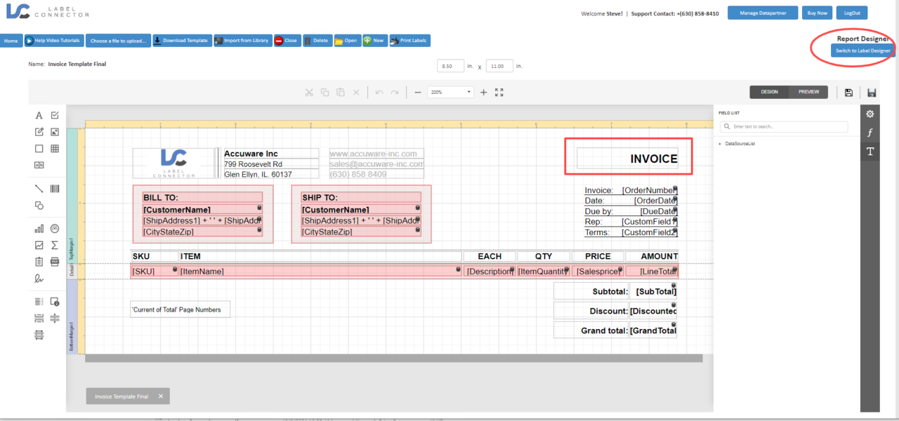Select the [SKU] field in detail band

(154, 271)
